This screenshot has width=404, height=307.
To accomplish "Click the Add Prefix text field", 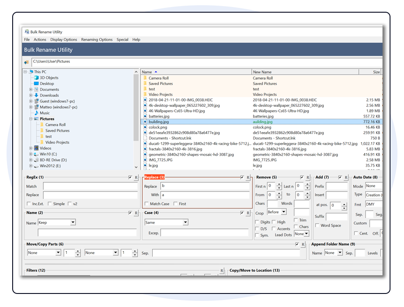I will pos(337,186).
